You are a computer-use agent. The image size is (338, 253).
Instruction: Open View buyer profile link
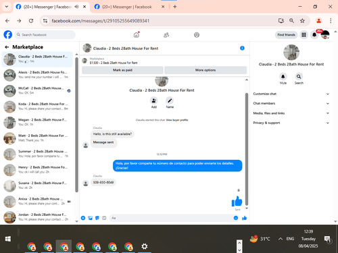click(177, 120)
